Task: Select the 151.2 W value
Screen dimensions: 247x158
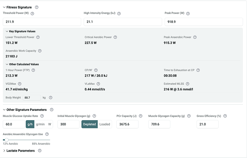Action: tap(11, 43)
